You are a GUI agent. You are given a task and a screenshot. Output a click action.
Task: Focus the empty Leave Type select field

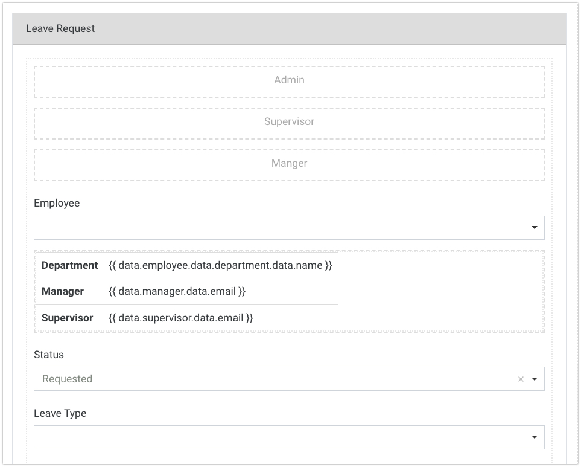pos(278,437)
